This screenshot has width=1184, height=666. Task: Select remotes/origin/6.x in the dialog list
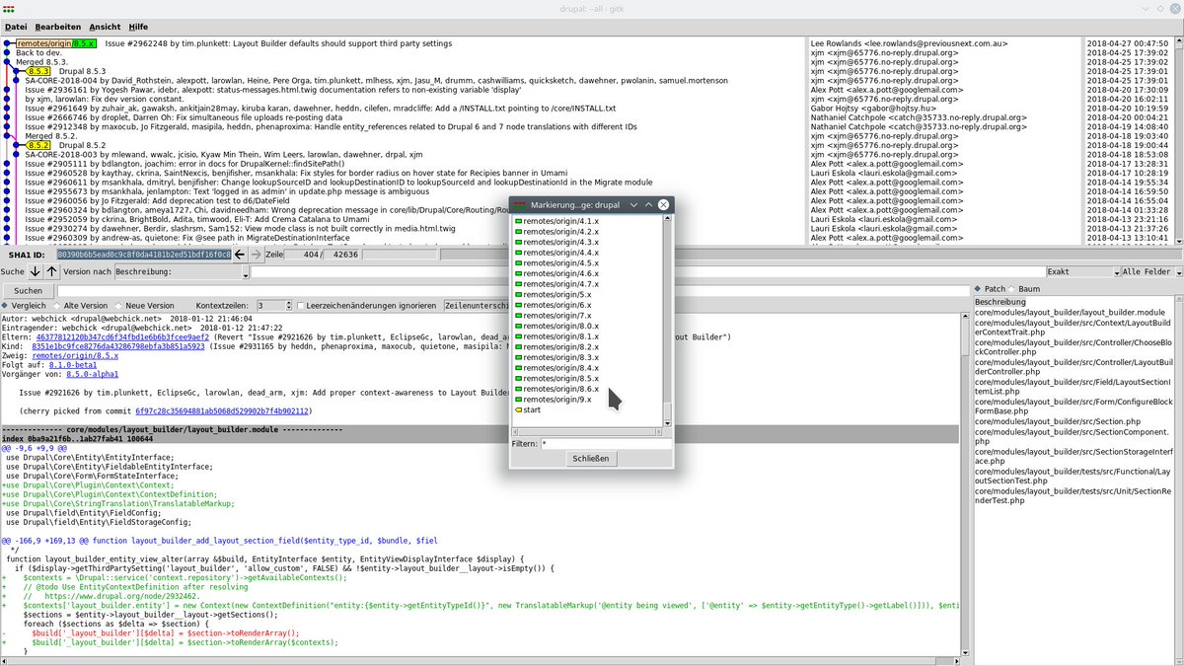point(555,305)
